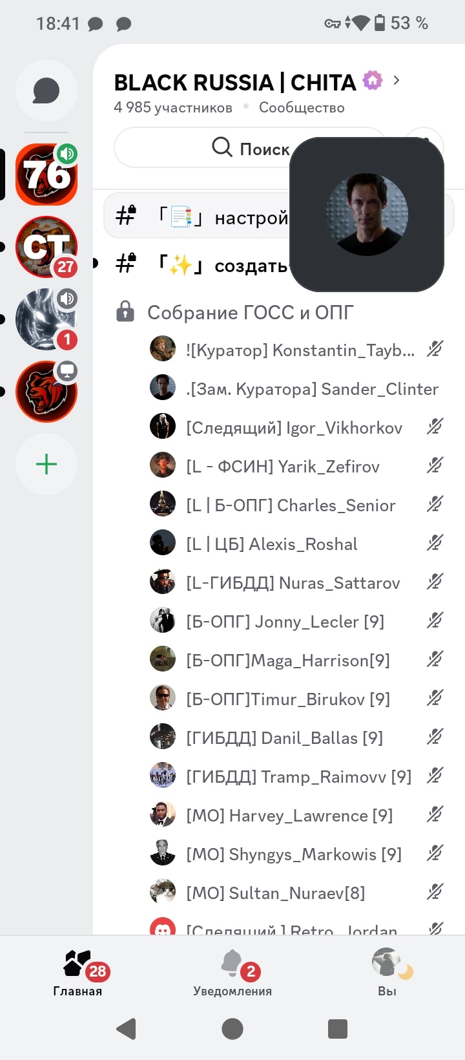Open direct messages bubble icon
The height and width of the screenshot is (1060, 465).
point(46,90)
